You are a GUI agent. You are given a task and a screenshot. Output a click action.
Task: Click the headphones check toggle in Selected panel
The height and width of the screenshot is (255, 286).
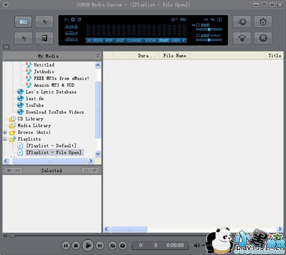tap(90, 170)
